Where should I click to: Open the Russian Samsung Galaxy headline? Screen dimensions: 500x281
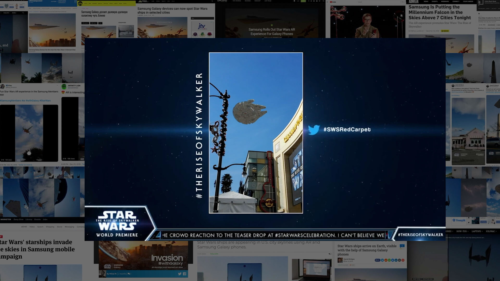[x=104, y=14]
